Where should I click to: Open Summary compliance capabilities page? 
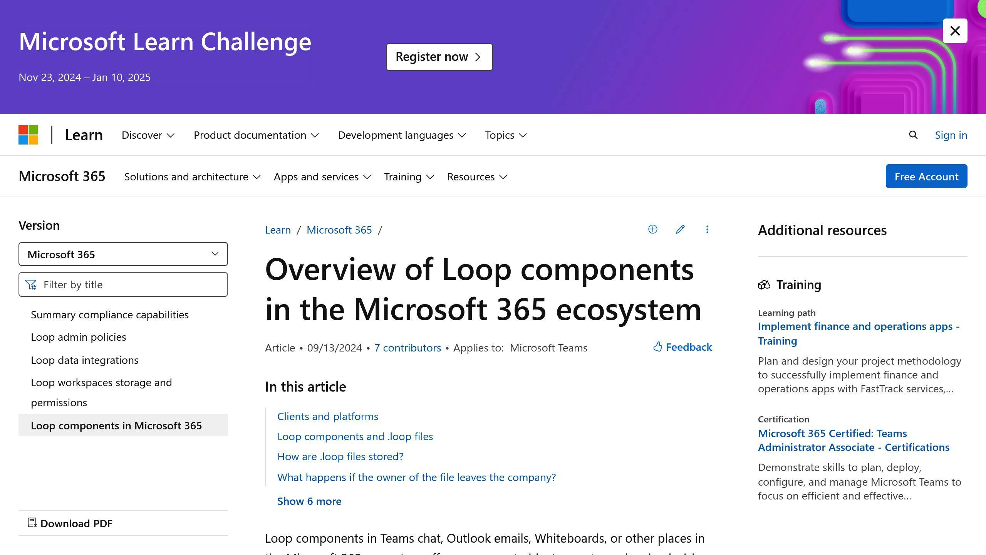pyautogui.click(x=110, y=314)
